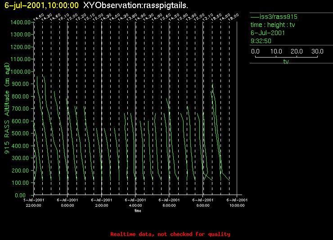Click the 30.0 value on the tv scale

point(317,51)
